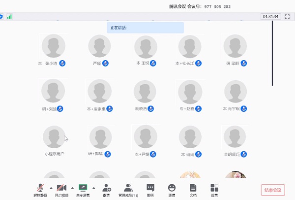Select participant 张小琦's avatar
This screenshot has height=200, width=295.
54,46
